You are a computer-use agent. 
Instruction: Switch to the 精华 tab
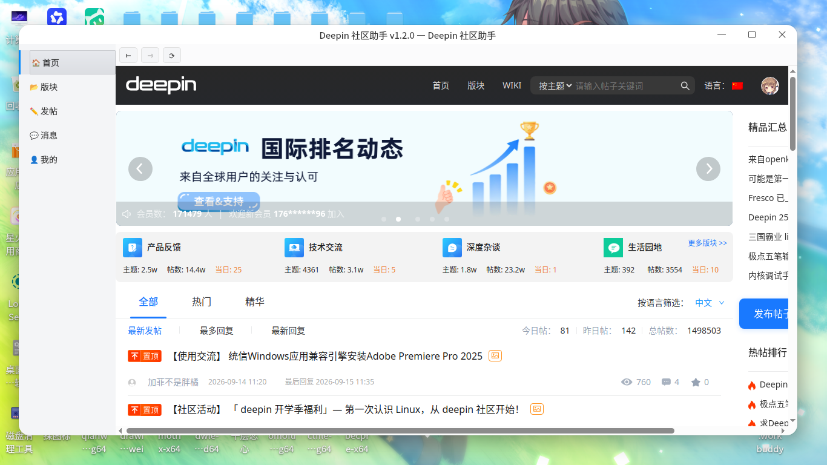point(255,302)
